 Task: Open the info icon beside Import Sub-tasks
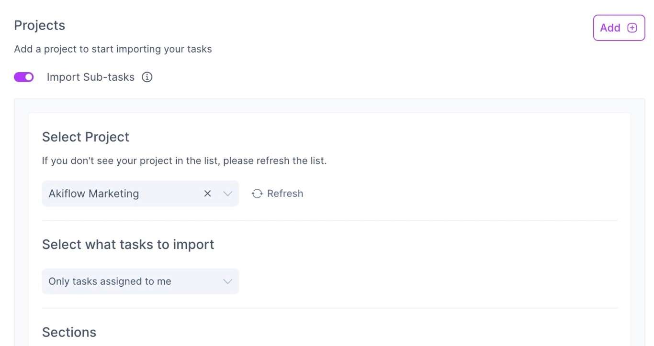point(147,77)
